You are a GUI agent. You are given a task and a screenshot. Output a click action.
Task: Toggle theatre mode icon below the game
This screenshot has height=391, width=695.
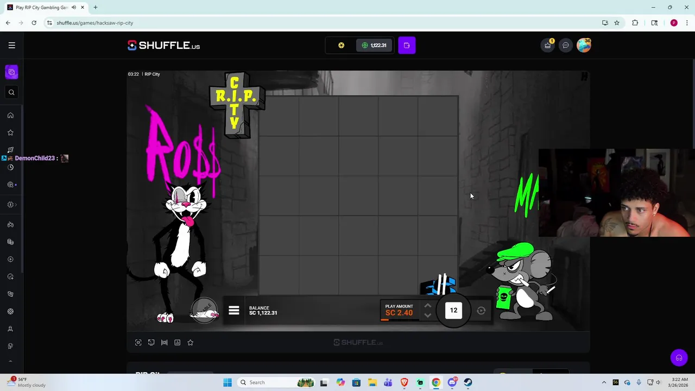pos(151,343)
